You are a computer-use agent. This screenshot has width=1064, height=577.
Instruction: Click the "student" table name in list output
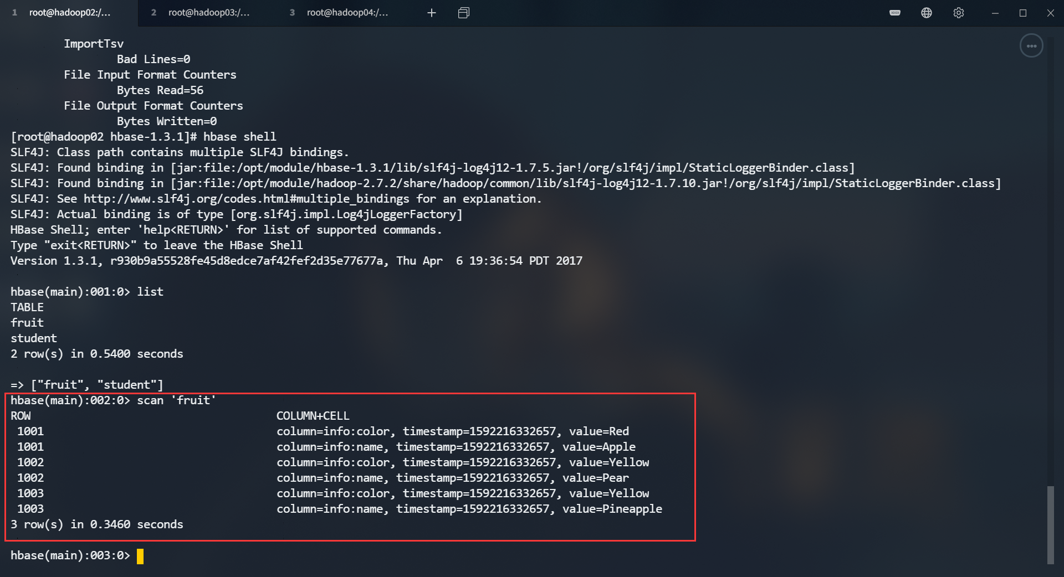pos(34,338)
